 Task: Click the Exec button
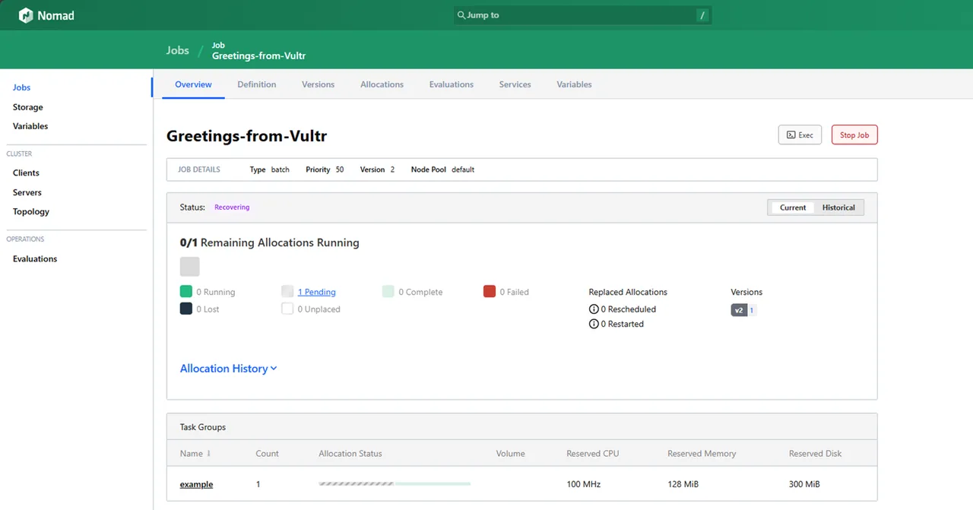click(x=800, y=135)
